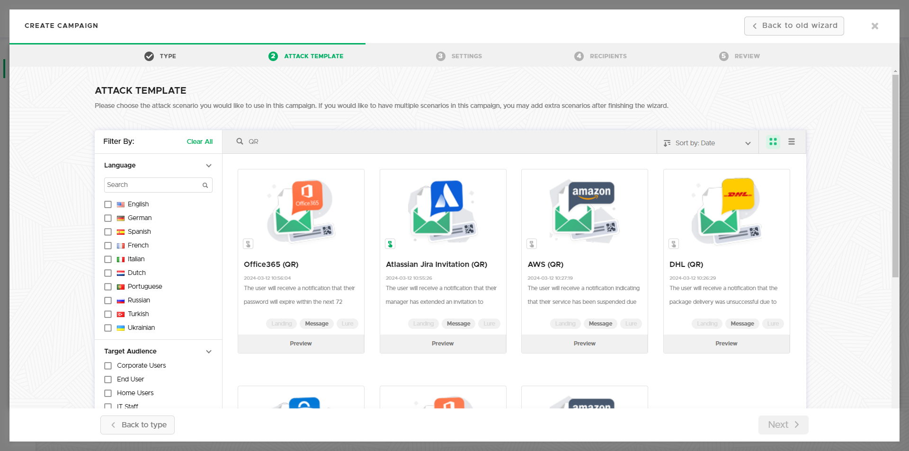
Task: Check the Home Users audience filter
Action: click(x=108, y=393)
